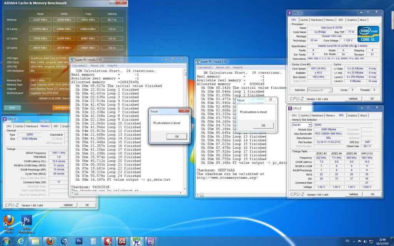Open the Graphics tab in CPU-Z CPU window
Screen dimensions: 394x246
(352, 20)
